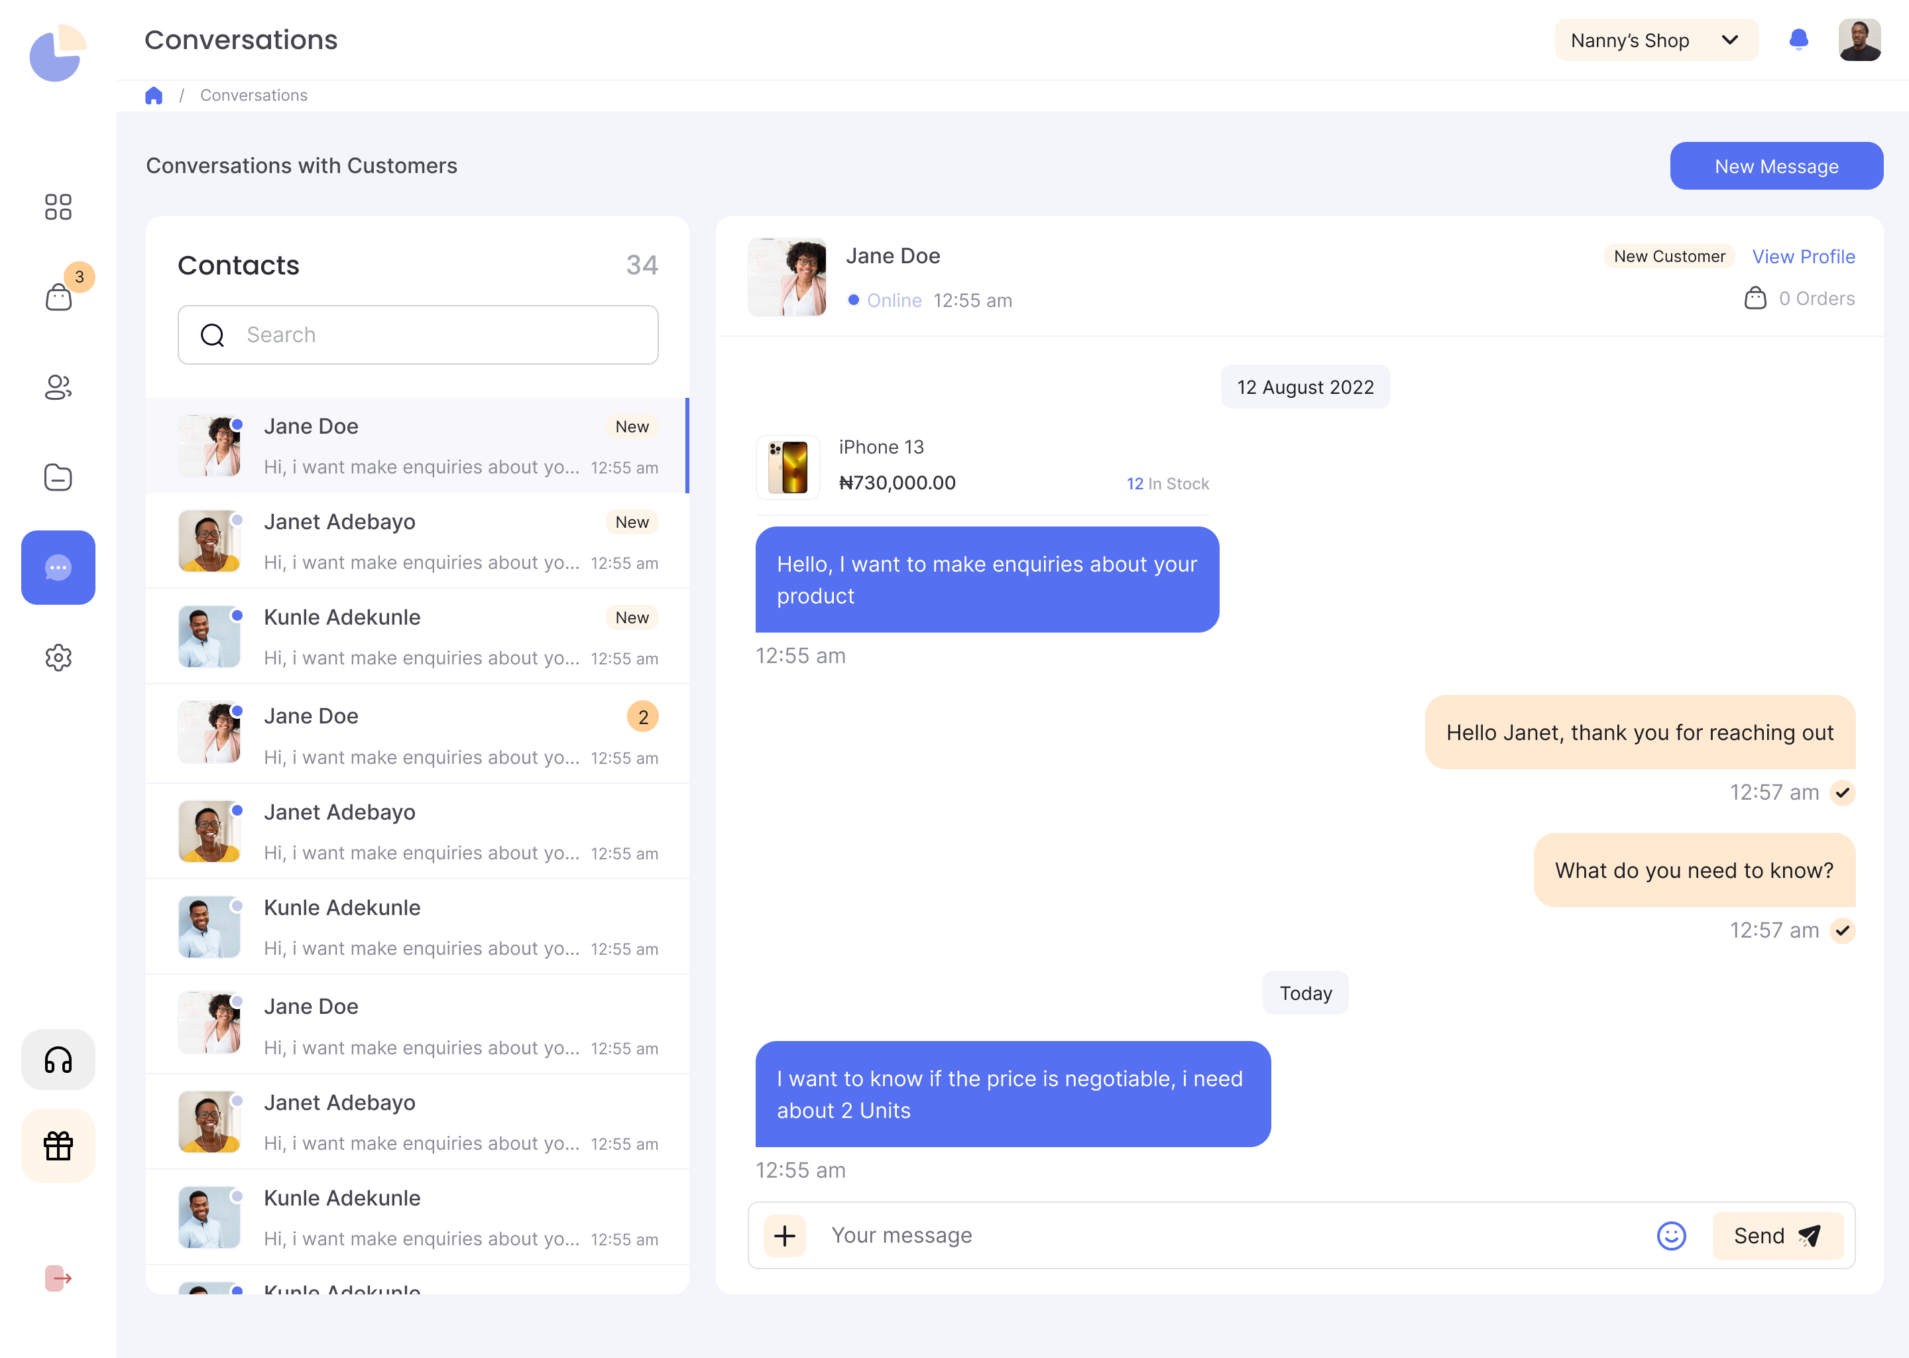1909x1358 pixels.
Task: Open the customers icon in sidebar
Action: tap(58, 387)
